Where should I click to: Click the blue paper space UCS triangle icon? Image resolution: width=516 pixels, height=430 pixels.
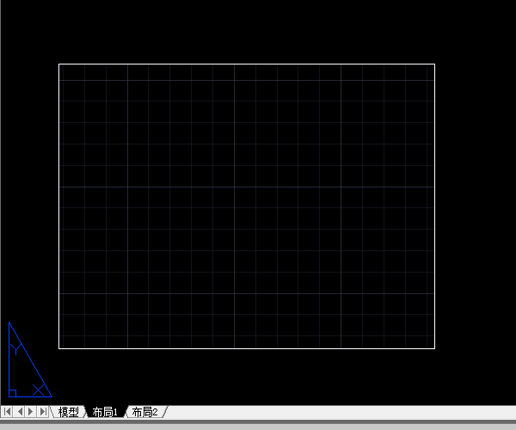pyautogui.click(x=29, y=359)
